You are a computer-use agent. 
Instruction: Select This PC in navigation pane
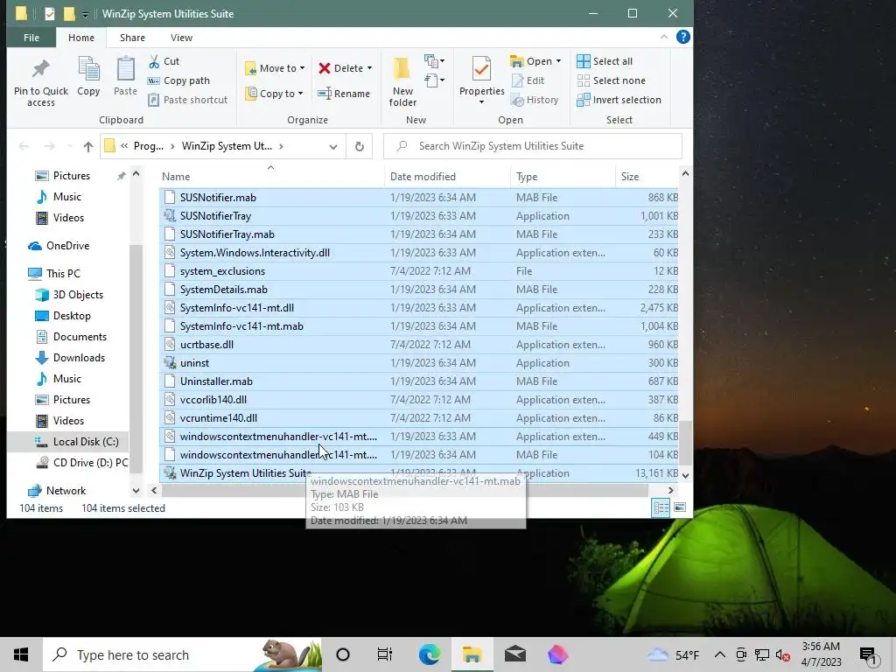(63, 274)
